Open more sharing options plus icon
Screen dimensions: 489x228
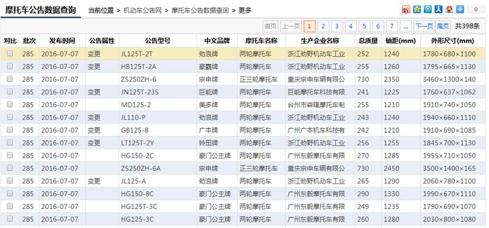coord(460,10)
